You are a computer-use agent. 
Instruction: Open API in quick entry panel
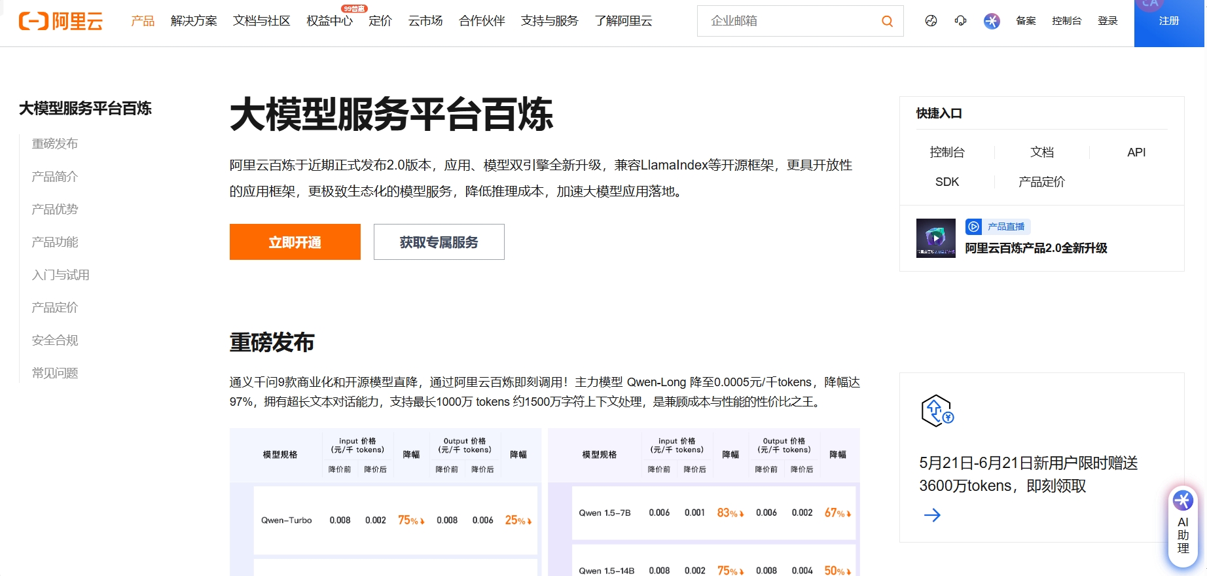coord(1136,152)
